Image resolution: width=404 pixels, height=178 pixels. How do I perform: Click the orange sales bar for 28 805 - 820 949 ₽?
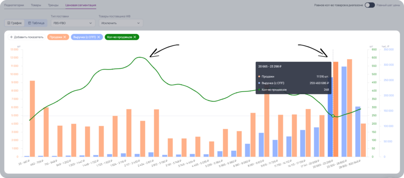[363, 140]
